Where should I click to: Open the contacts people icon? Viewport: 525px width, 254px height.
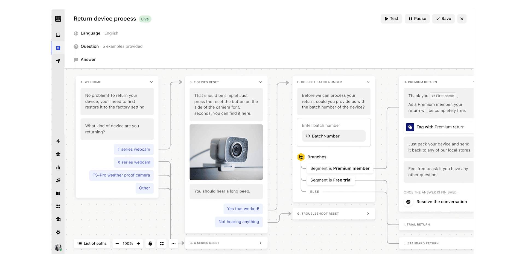tap(58, 180)
